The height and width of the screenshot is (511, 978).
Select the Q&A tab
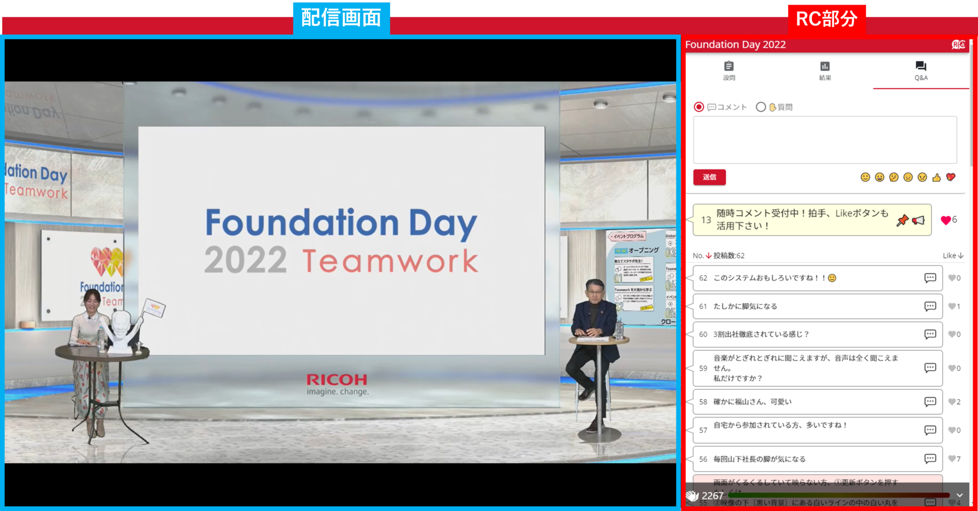921,71
